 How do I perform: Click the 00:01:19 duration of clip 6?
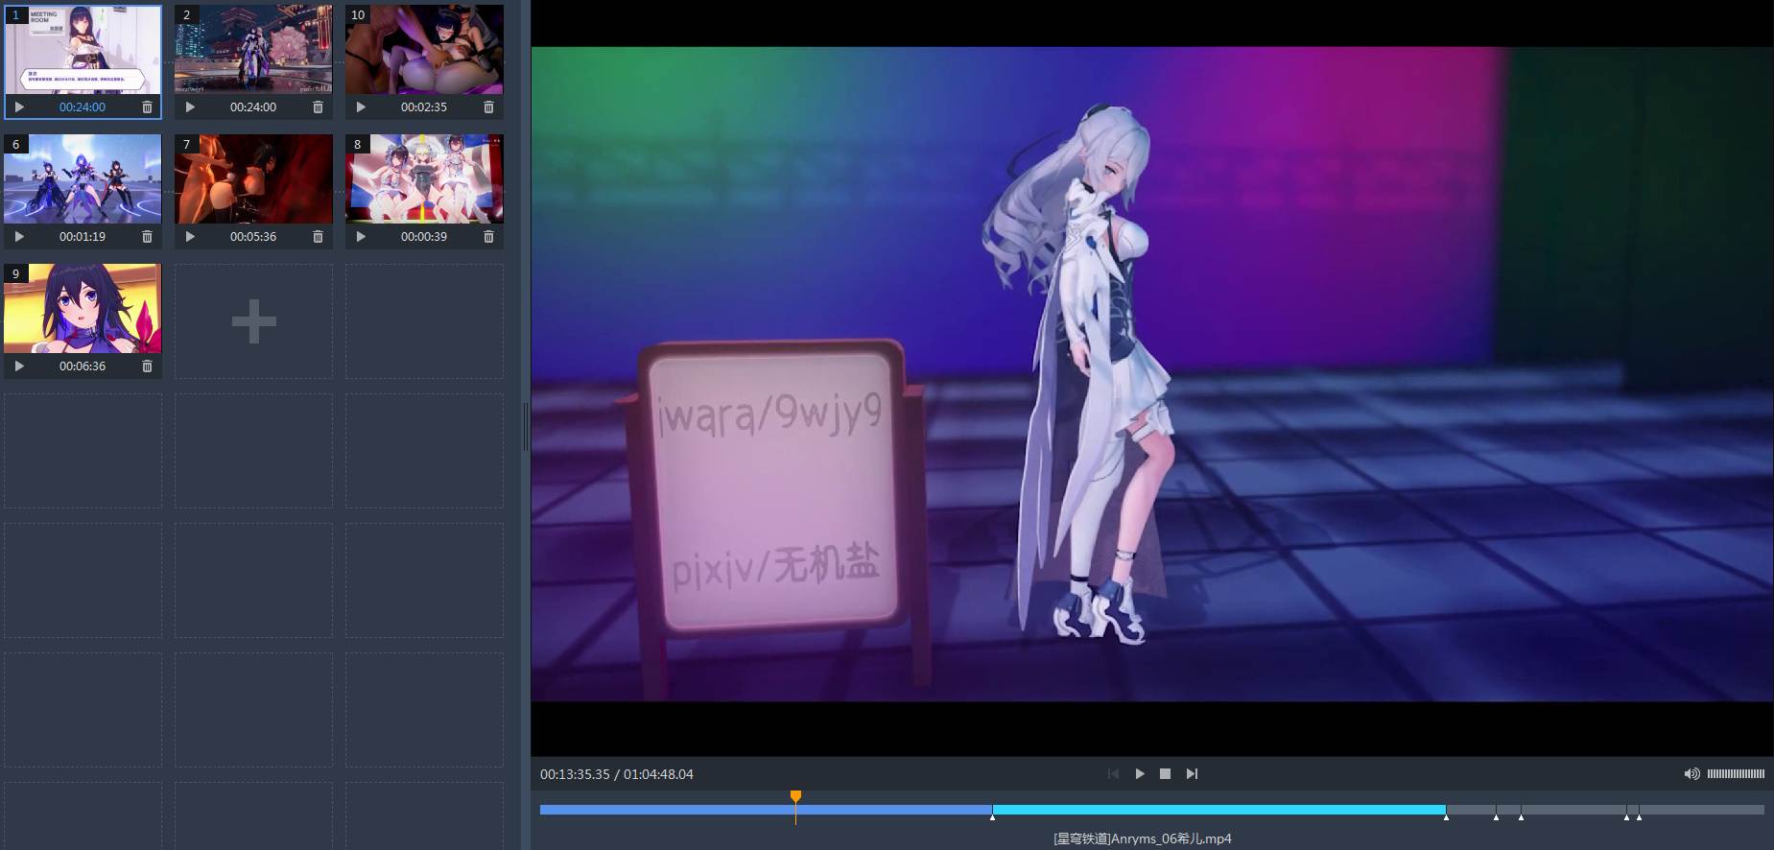(83, 237)
